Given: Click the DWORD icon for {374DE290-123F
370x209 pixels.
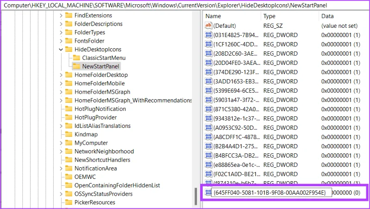Looking at the screenshot, I should [x=209, y=72].
